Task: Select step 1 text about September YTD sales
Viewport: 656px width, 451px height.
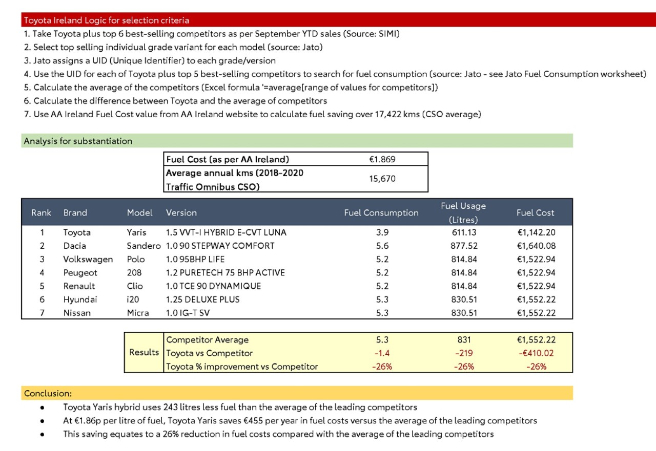Action: [212, 34]
